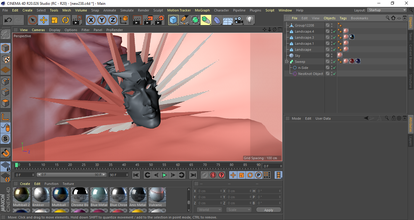Image resolution: width=414 pixels, height=220 pixels.
Task: Open the Layout dropdown
Action: point(387,10)
